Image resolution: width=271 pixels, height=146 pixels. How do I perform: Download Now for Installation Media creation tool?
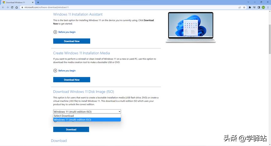(71, 80)
